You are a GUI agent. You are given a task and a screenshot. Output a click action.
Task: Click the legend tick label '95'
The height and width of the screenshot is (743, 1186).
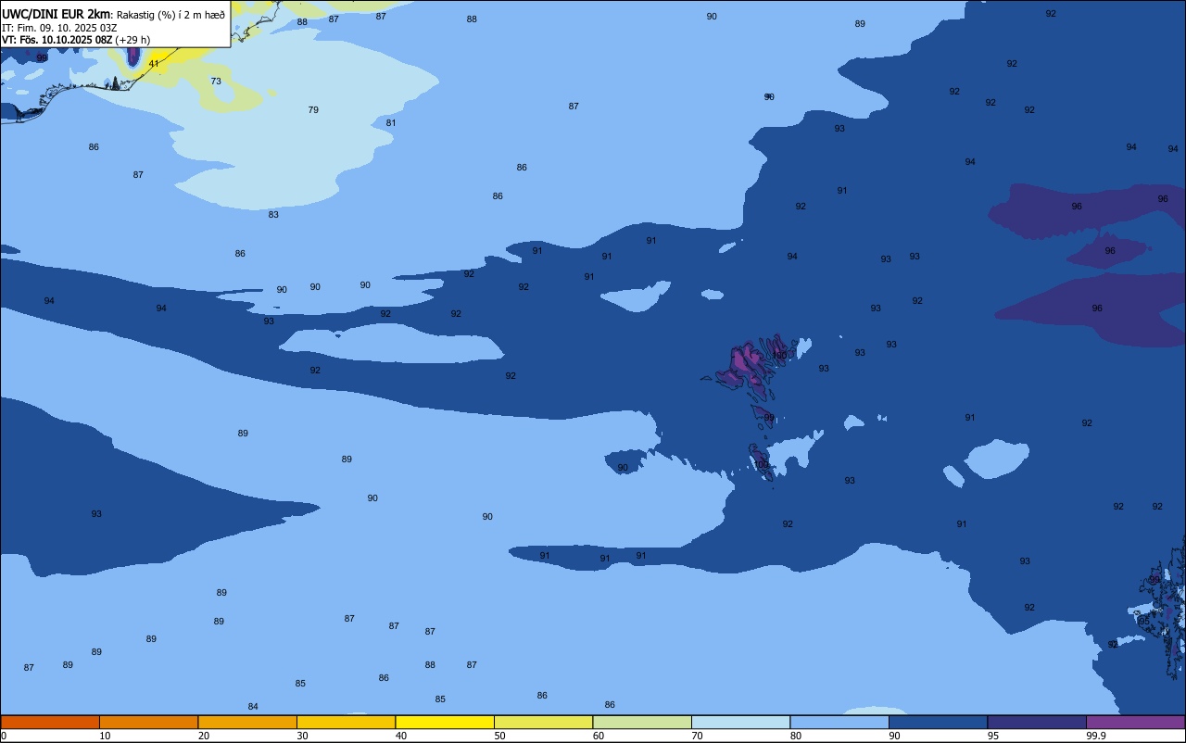point(993,736)
